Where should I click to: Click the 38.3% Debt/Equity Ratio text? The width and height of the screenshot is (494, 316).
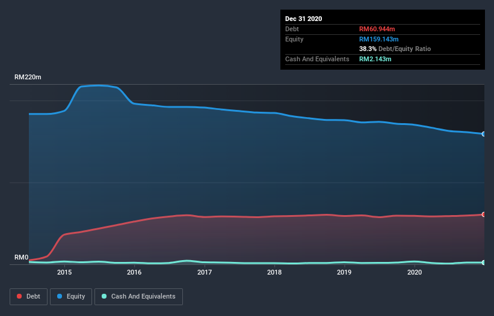(395, 49)
